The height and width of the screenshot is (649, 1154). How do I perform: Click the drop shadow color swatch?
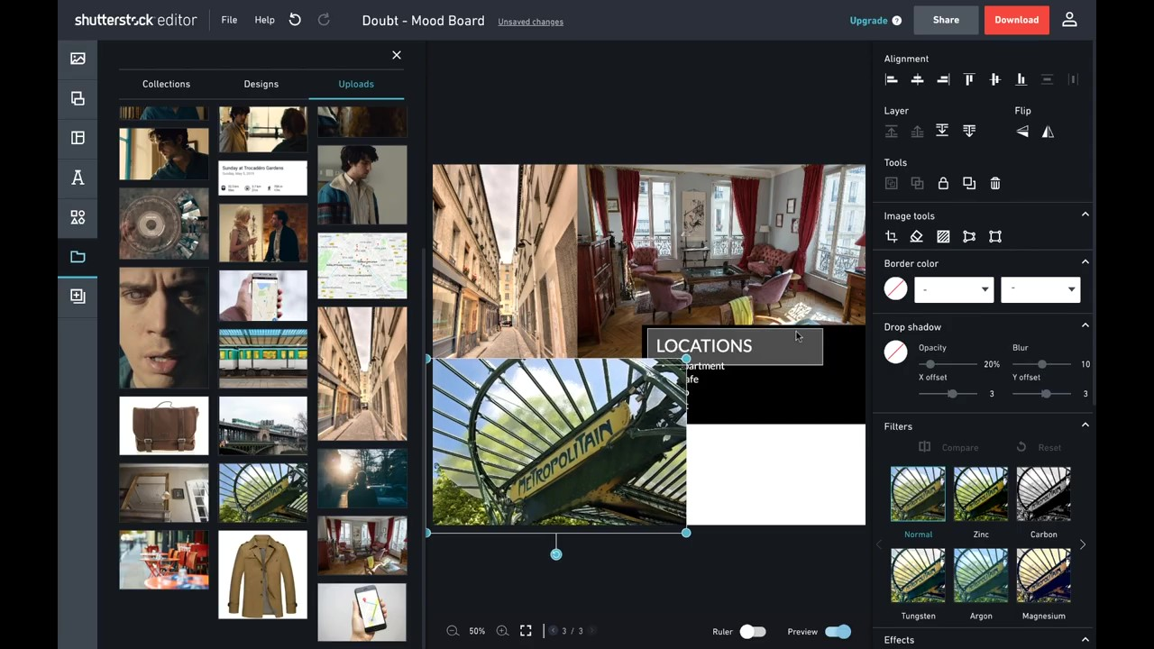point(895,352)
